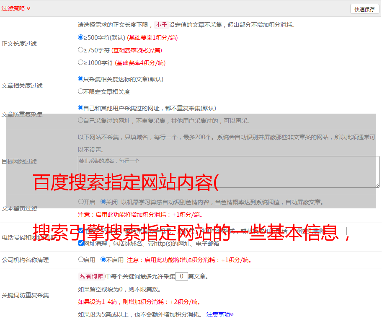Select the ≥1000字符 radio option
The width and height of the screenshot is (382, 322).
(x=80, y=62)
